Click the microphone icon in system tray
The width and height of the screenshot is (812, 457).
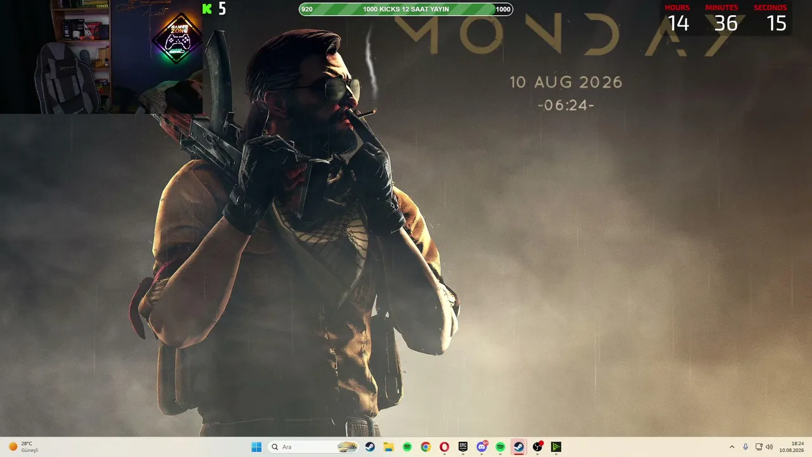(x=745, y=447)
